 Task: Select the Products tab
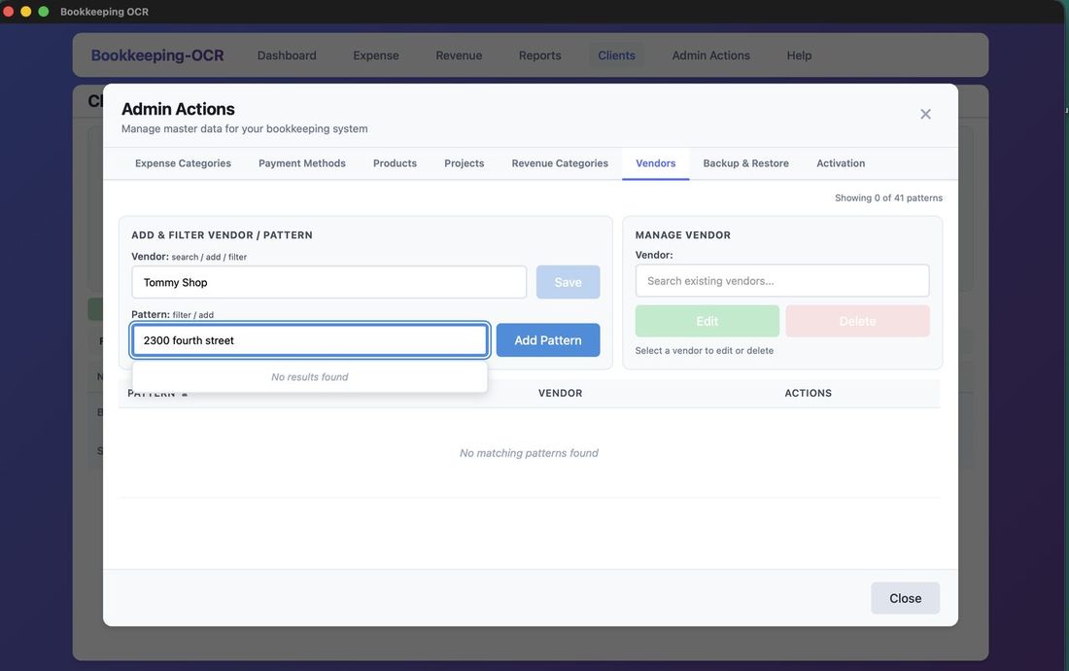click(394, 162)
